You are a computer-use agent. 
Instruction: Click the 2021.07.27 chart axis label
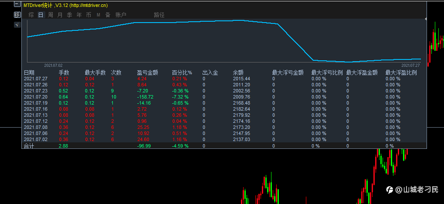[x=410, y=65]
